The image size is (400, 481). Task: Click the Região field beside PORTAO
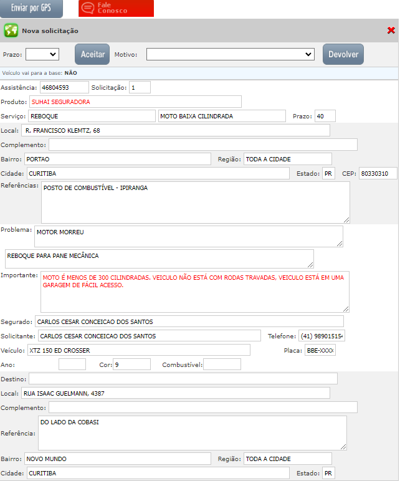288,160
